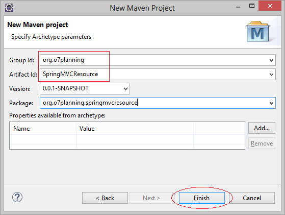Click the Eclipse icon in title bar
The image size is (285, 215).
9,8
